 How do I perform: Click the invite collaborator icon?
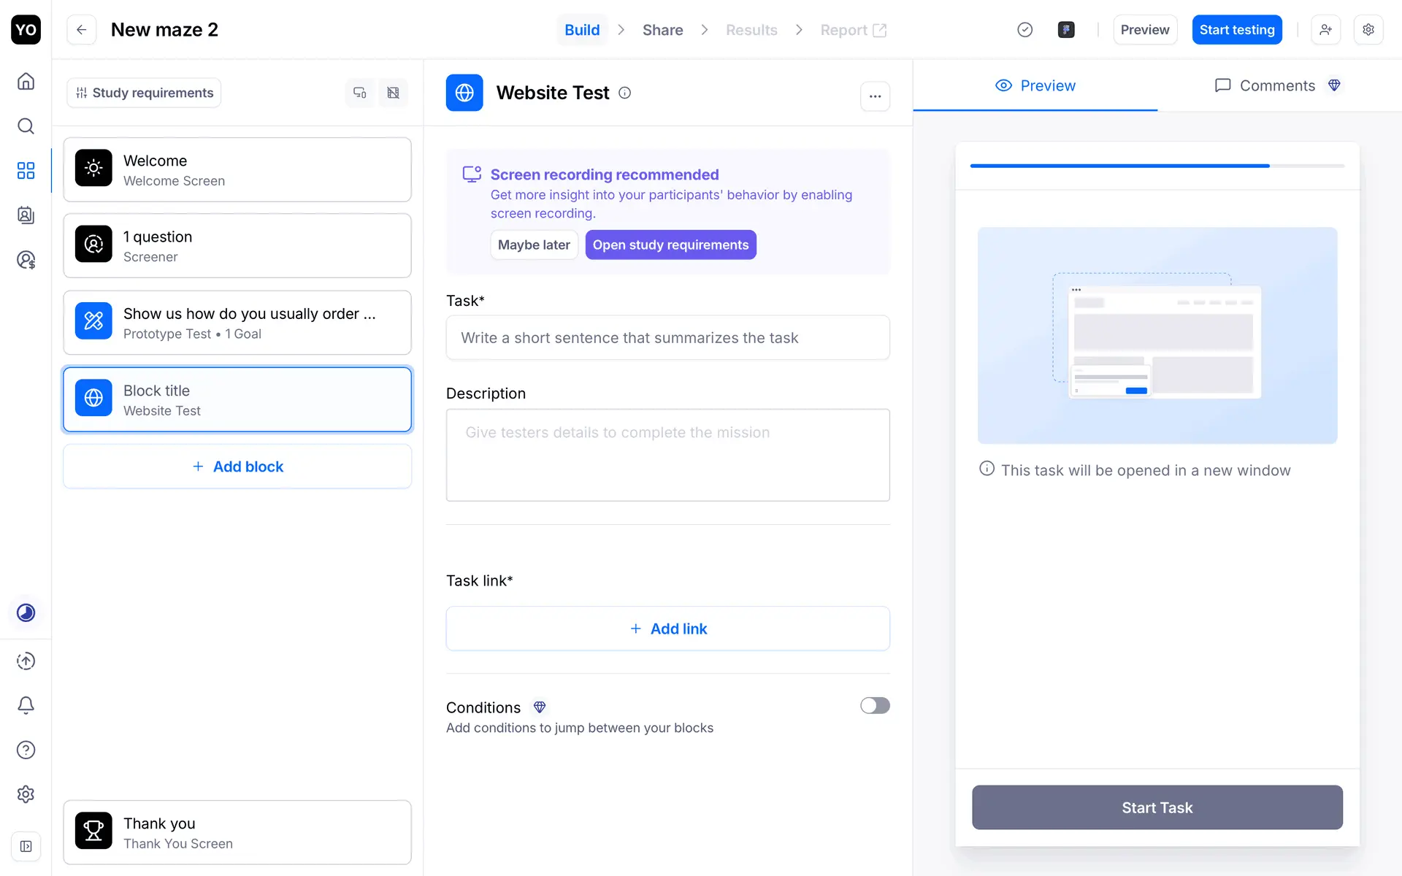[1325, 30]
